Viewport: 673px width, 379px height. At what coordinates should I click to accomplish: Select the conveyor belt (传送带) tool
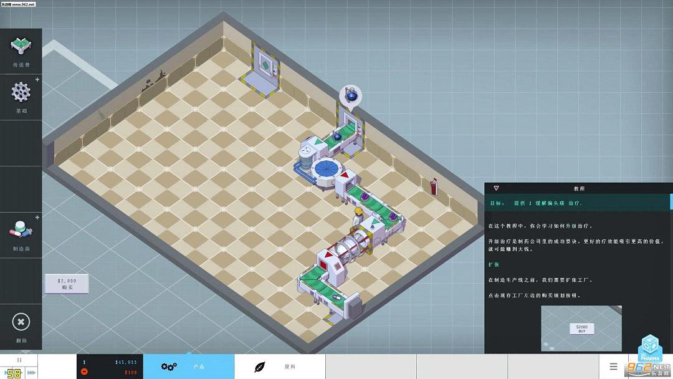(x=21, y=52)
